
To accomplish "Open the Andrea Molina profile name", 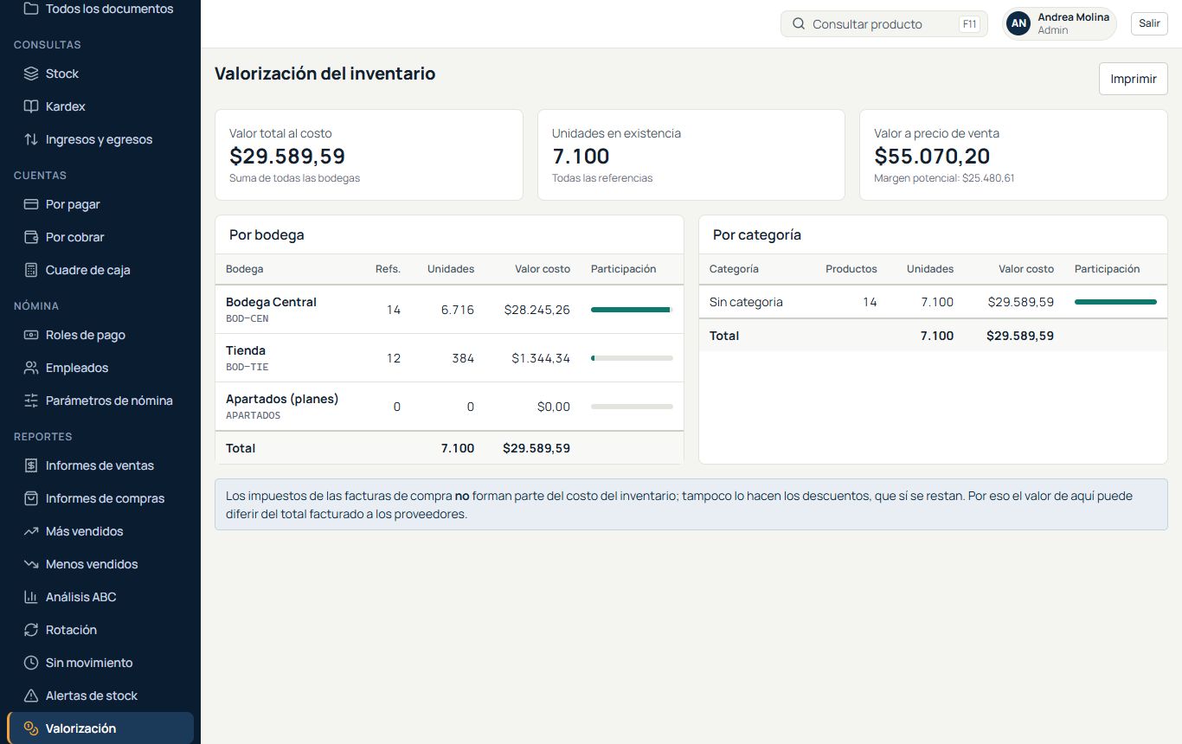I will coord(1073,17).
